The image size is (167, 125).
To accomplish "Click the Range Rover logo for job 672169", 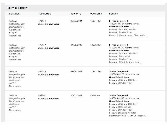I will click(x=49, y=48).
